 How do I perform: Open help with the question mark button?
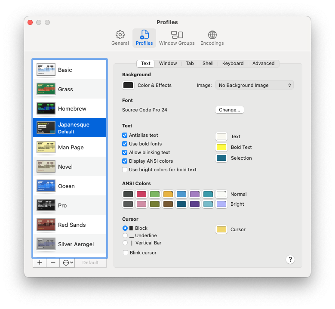point(290,260)
